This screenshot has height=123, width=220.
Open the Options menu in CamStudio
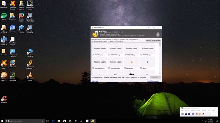tap(193, 111)
